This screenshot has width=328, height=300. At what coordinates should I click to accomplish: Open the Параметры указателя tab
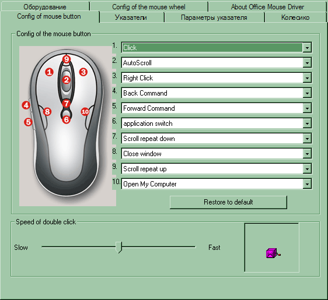pyautogui.click(x=214, y=17)
